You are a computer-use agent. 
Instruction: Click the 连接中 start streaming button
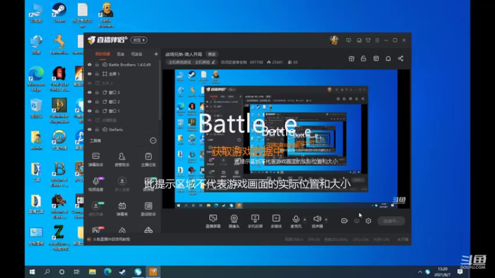click(391, 221)
